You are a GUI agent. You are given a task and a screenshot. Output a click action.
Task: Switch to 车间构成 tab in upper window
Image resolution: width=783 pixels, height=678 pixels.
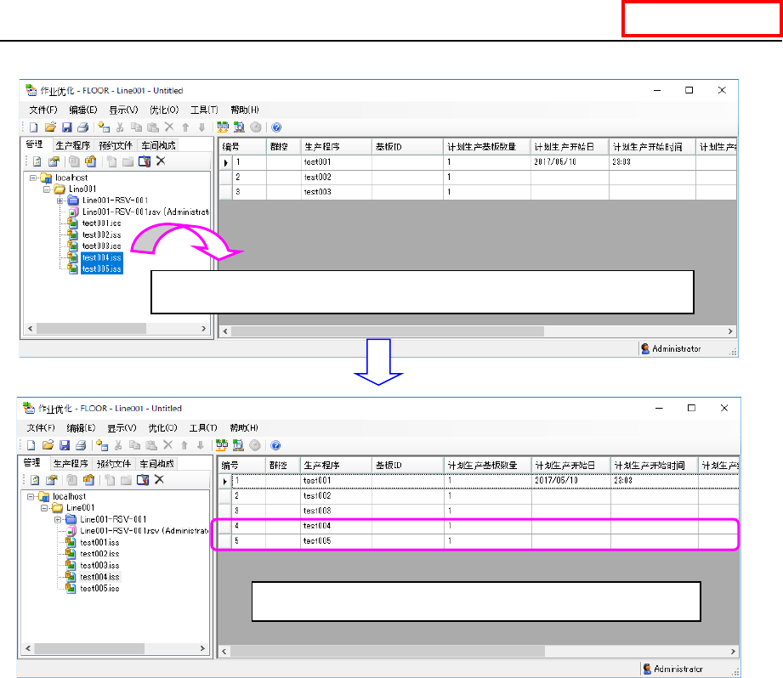pyautogui.click(x=158, y=145)
